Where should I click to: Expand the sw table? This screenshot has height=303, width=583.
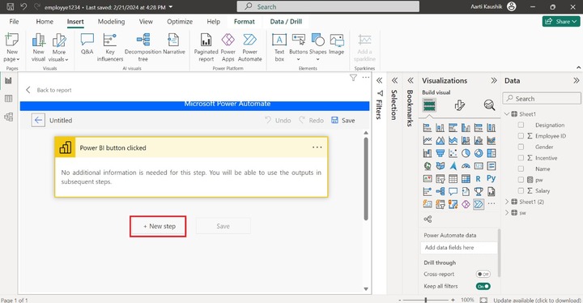coord(507,213)
